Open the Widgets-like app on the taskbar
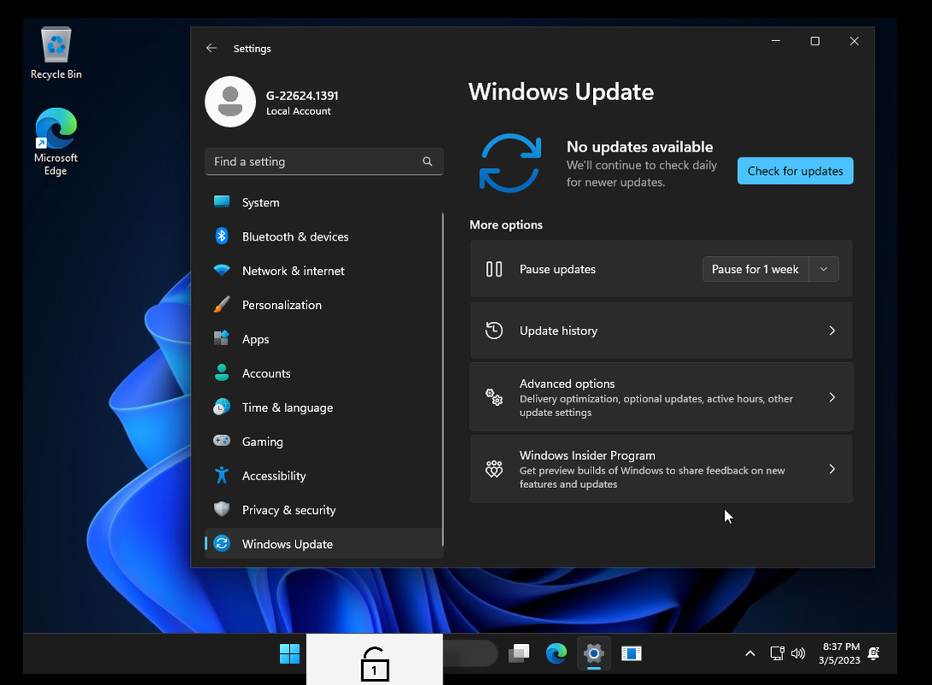This screenshot has width=932, height=685. click(x=632, y=653)
